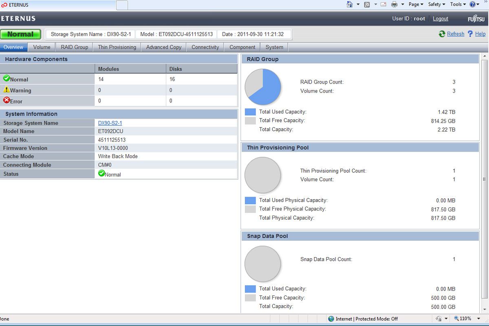The width and height of the screenshot is (489, 326).
Task: Open the Tools menu
Action: click(x=458, y=4)
